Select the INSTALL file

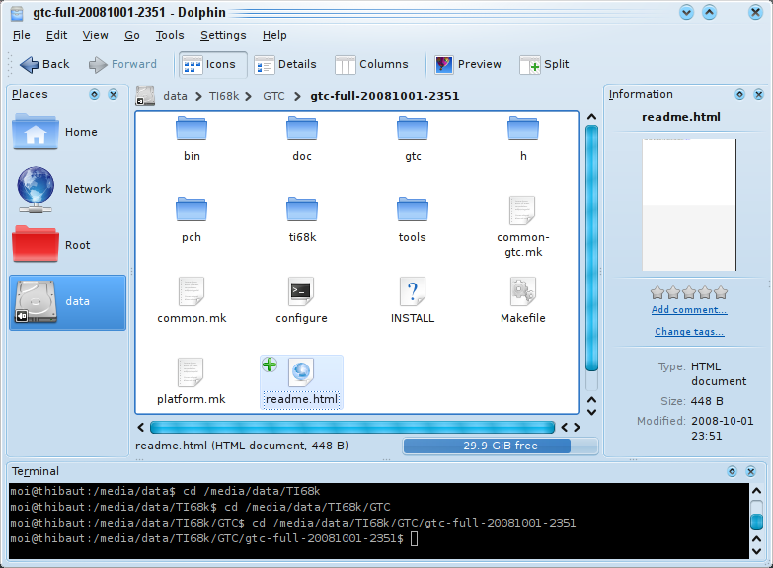pyautogui.click(x=413, y=300)
